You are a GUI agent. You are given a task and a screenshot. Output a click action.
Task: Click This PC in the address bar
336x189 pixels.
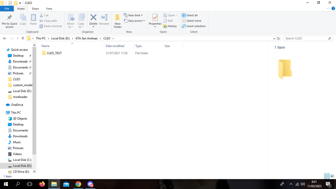pyautogui.click(x=41, y=38)
